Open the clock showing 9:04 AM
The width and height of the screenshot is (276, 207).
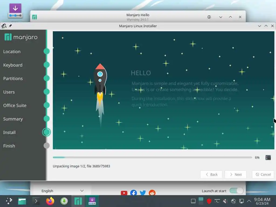click(x=262, y=201)
